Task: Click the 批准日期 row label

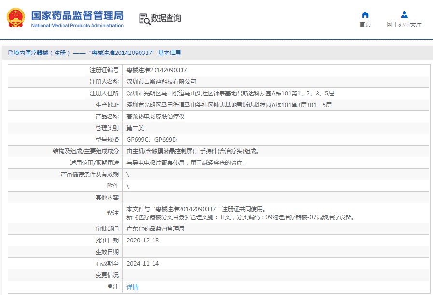Action: pyautogui.click(x=107, y=241)
